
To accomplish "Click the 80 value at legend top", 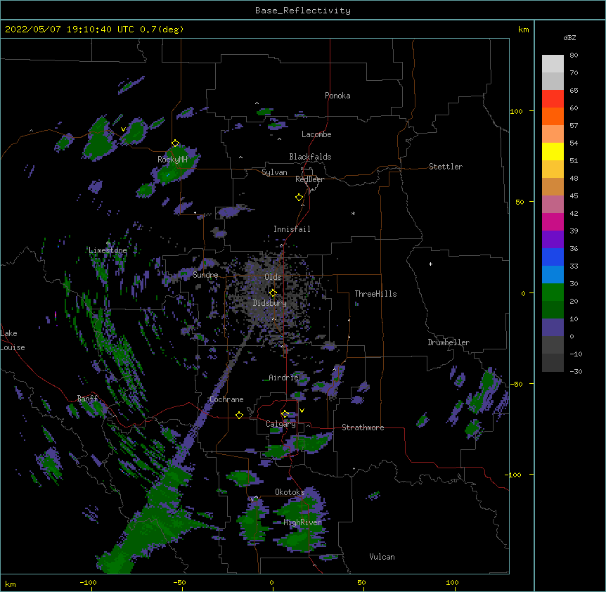I will 574,56.
